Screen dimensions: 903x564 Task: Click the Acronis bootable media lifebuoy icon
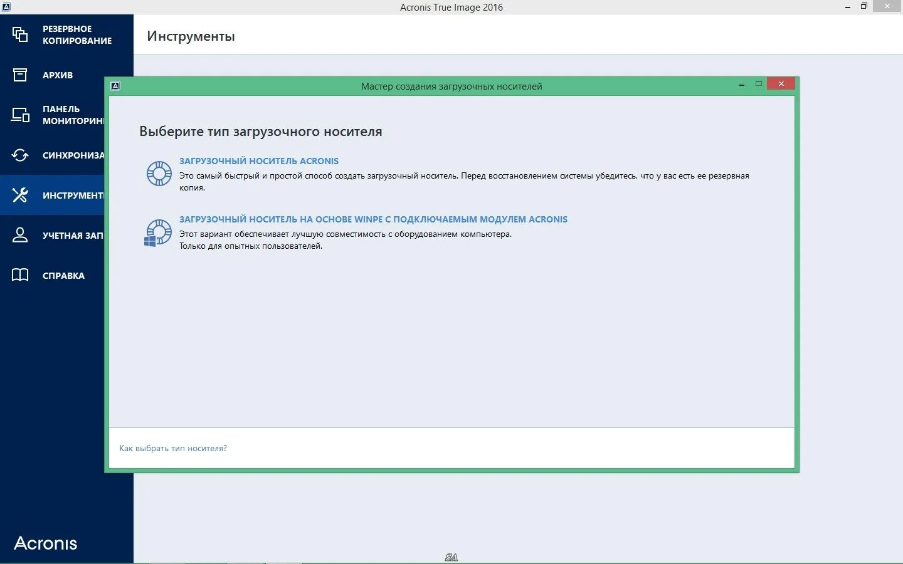159,174
